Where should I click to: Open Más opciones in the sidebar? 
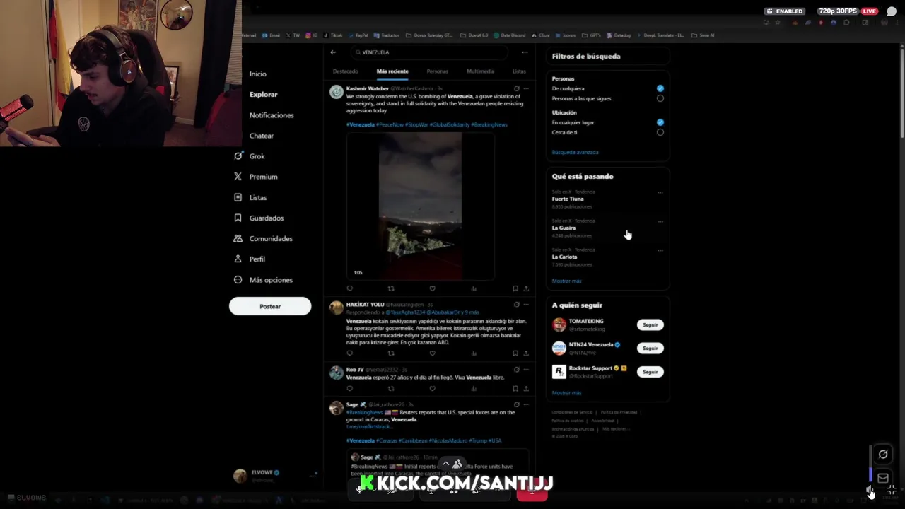[x=263, y=279]
